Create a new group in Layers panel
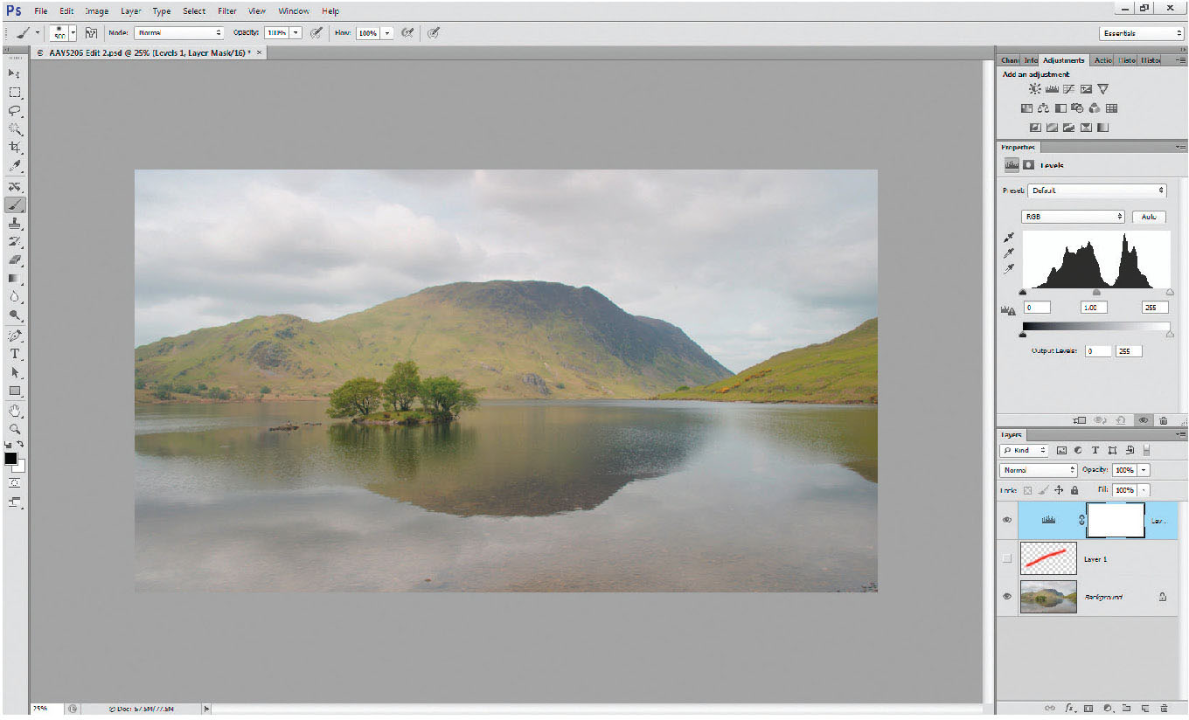This screenshot has width=1189, height=720. point(1126,709)
